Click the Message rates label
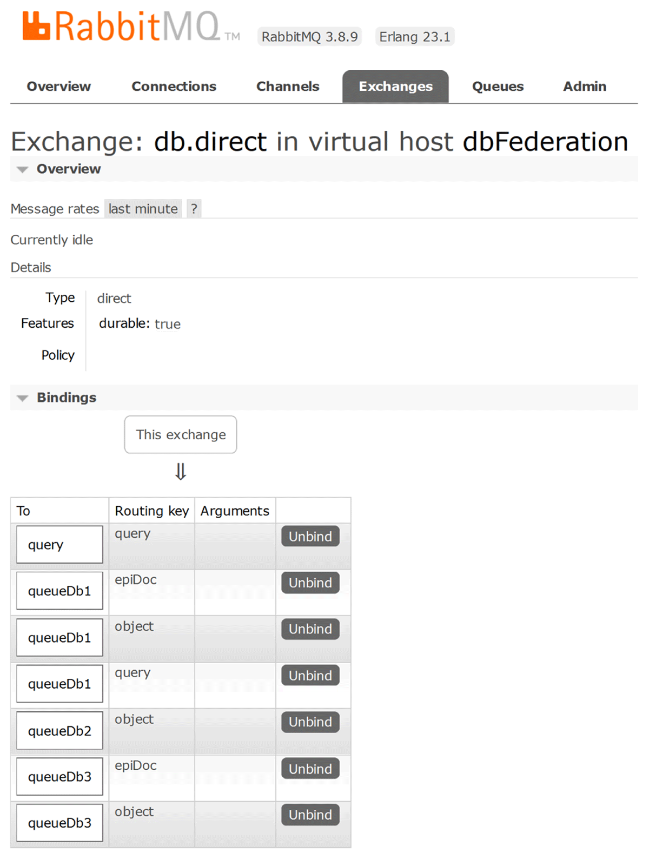This screenshot has width=649, height=859. (55, 209)
